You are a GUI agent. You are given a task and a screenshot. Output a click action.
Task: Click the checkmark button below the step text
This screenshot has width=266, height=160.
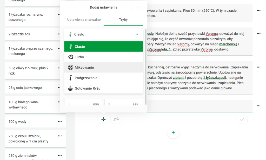[242, 119]
